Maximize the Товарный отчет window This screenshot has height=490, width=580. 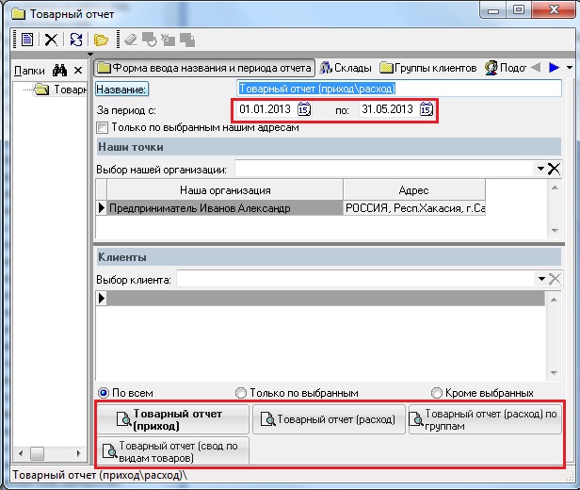519,10
